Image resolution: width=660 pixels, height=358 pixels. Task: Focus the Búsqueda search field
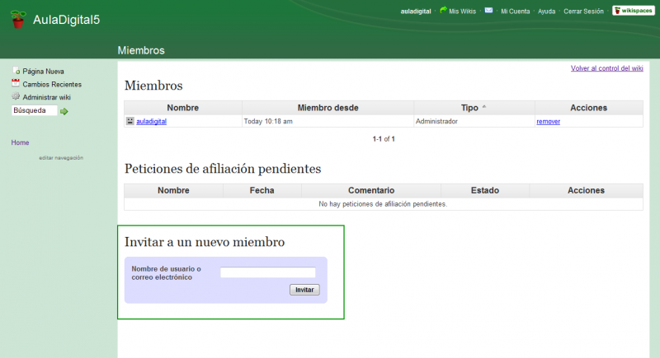(x=34, y=110)
